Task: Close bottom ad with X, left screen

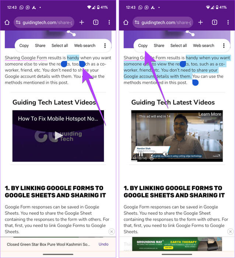Action: (112, 232)
